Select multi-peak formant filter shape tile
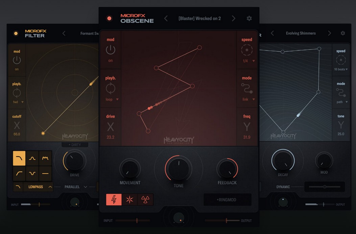This screenshot has width=356, height=234. click(x=45, y=158)
